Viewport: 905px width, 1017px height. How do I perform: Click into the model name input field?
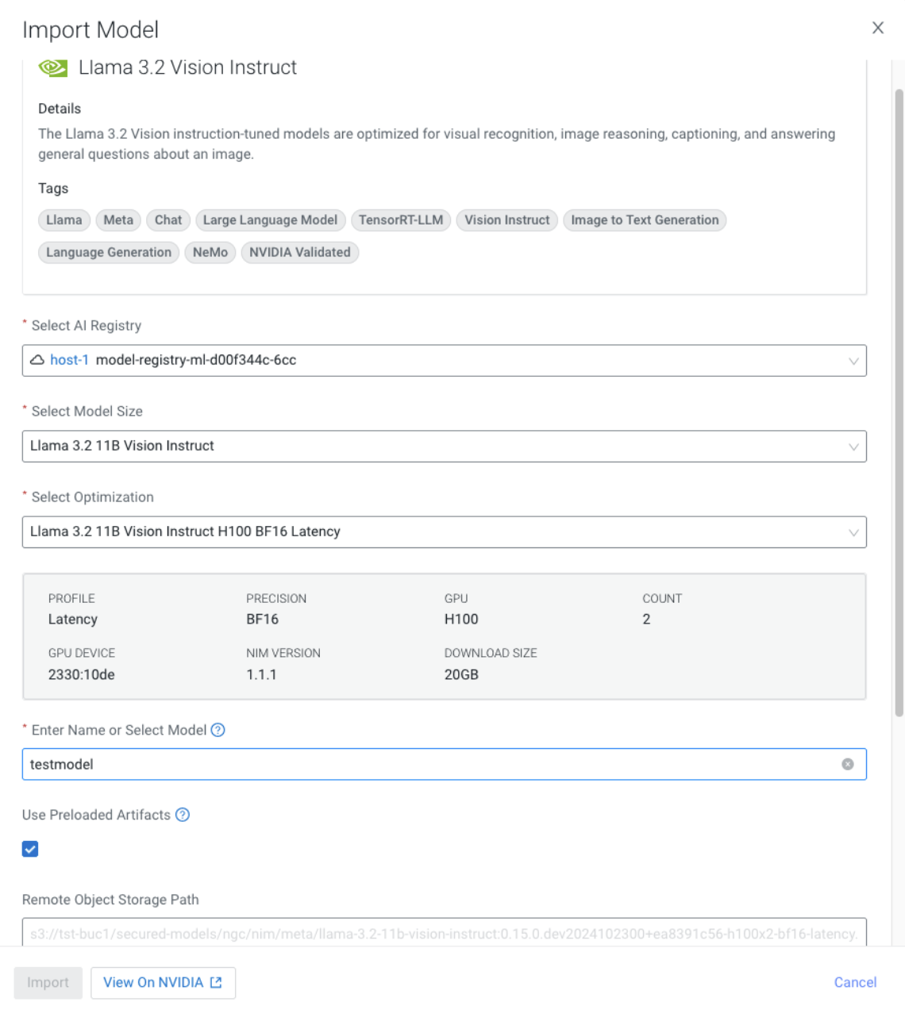429,764
